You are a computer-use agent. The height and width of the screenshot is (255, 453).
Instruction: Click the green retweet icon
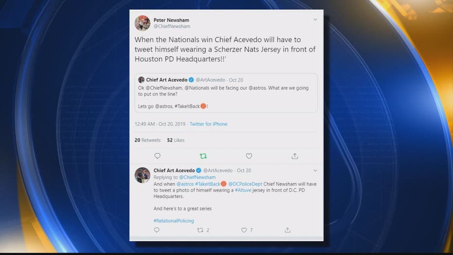tap(203, 156)
